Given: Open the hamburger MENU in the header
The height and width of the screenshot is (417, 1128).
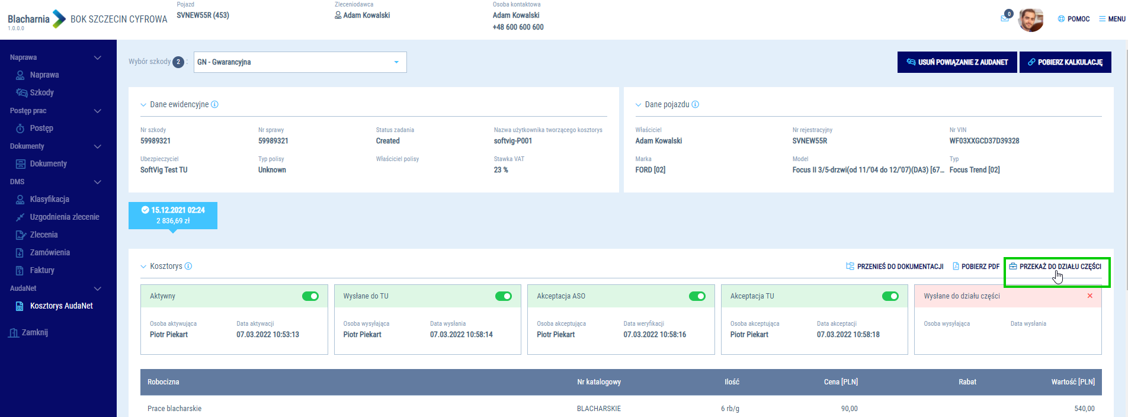Looking at the screenshot, I should (x=1112, y=19).
